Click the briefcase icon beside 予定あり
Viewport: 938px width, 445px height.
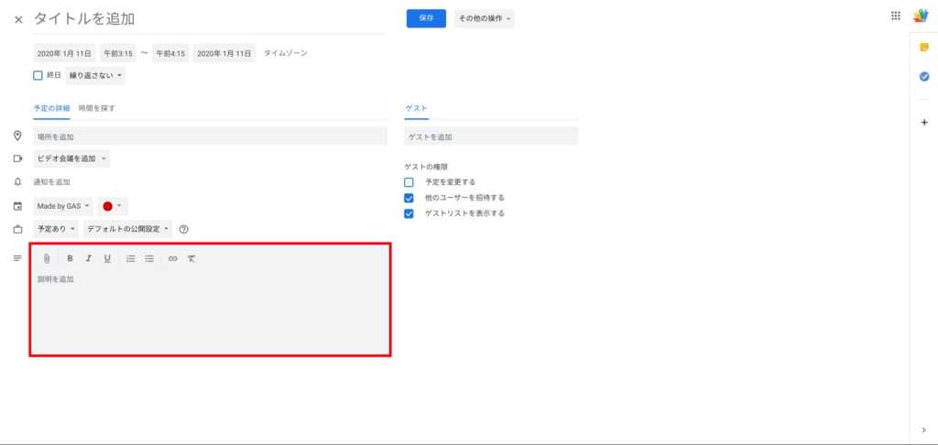pyautogui.click(x=18, y=229)
